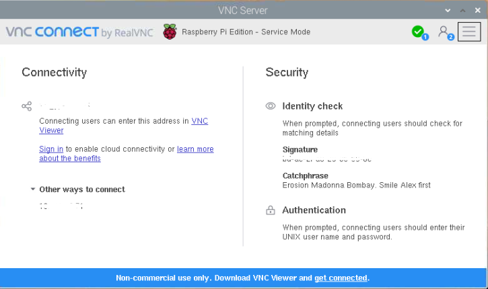Screen dimensions: 488x289
Task: Click the share connectivity icon
Action: tap(27, 106)
